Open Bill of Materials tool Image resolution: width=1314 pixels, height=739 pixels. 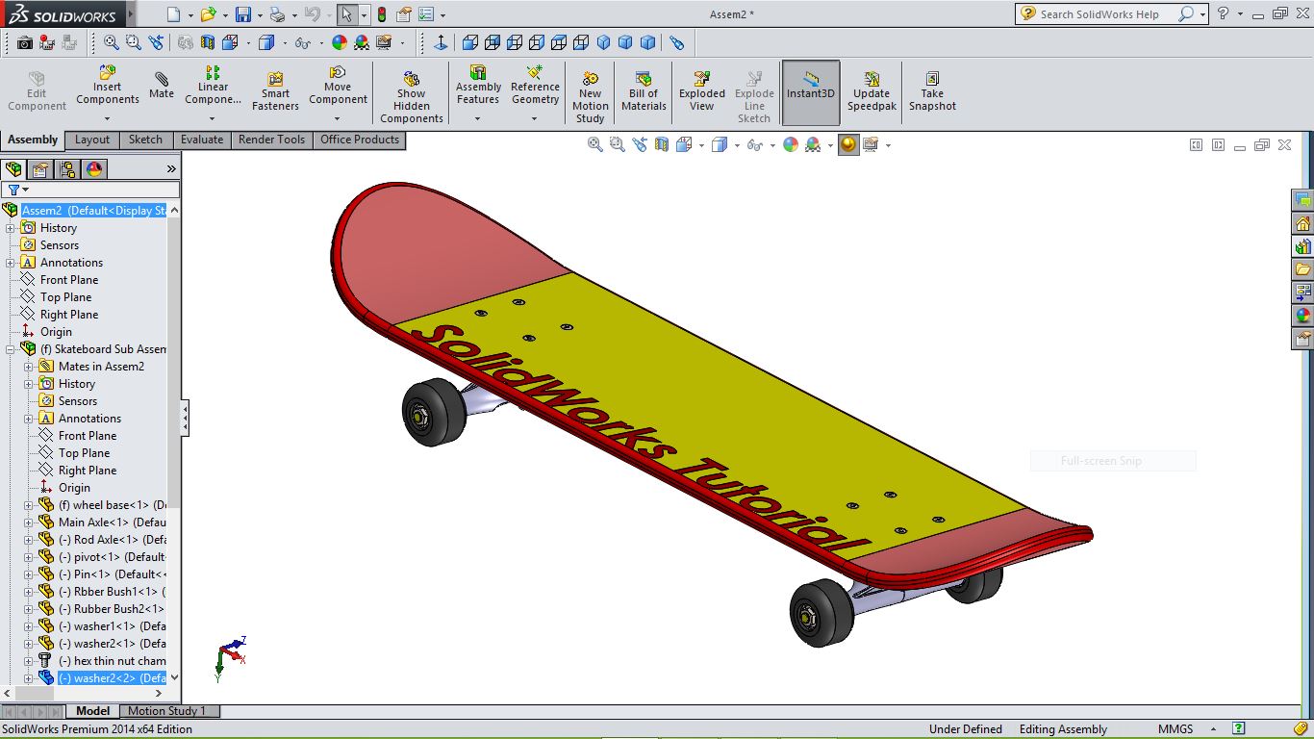644,91
